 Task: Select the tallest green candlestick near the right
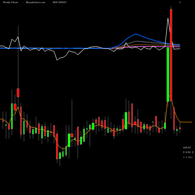coord(168,74)
